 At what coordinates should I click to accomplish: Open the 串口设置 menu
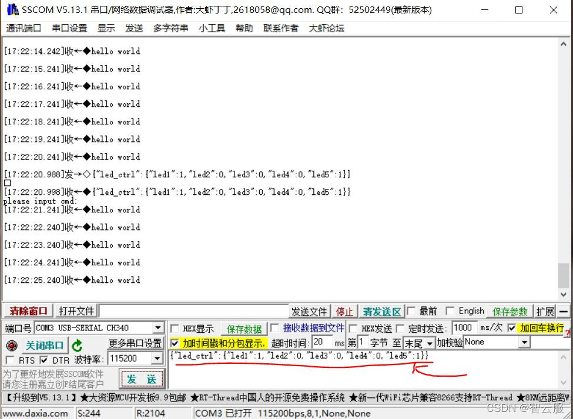coord(69,28)
